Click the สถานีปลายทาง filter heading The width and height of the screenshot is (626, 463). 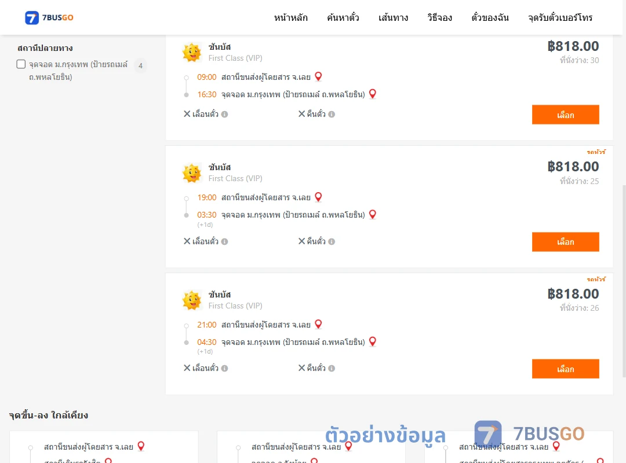pyautogui.click(x=45, y=48)
